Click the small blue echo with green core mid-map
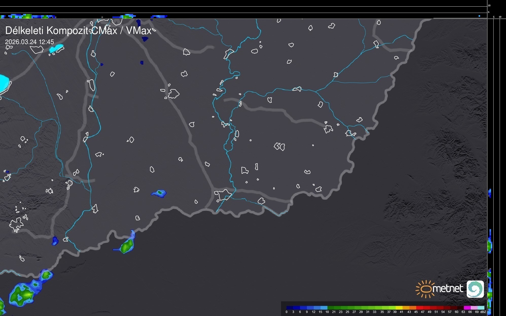The image size is (506, 316). click(159, 193)
